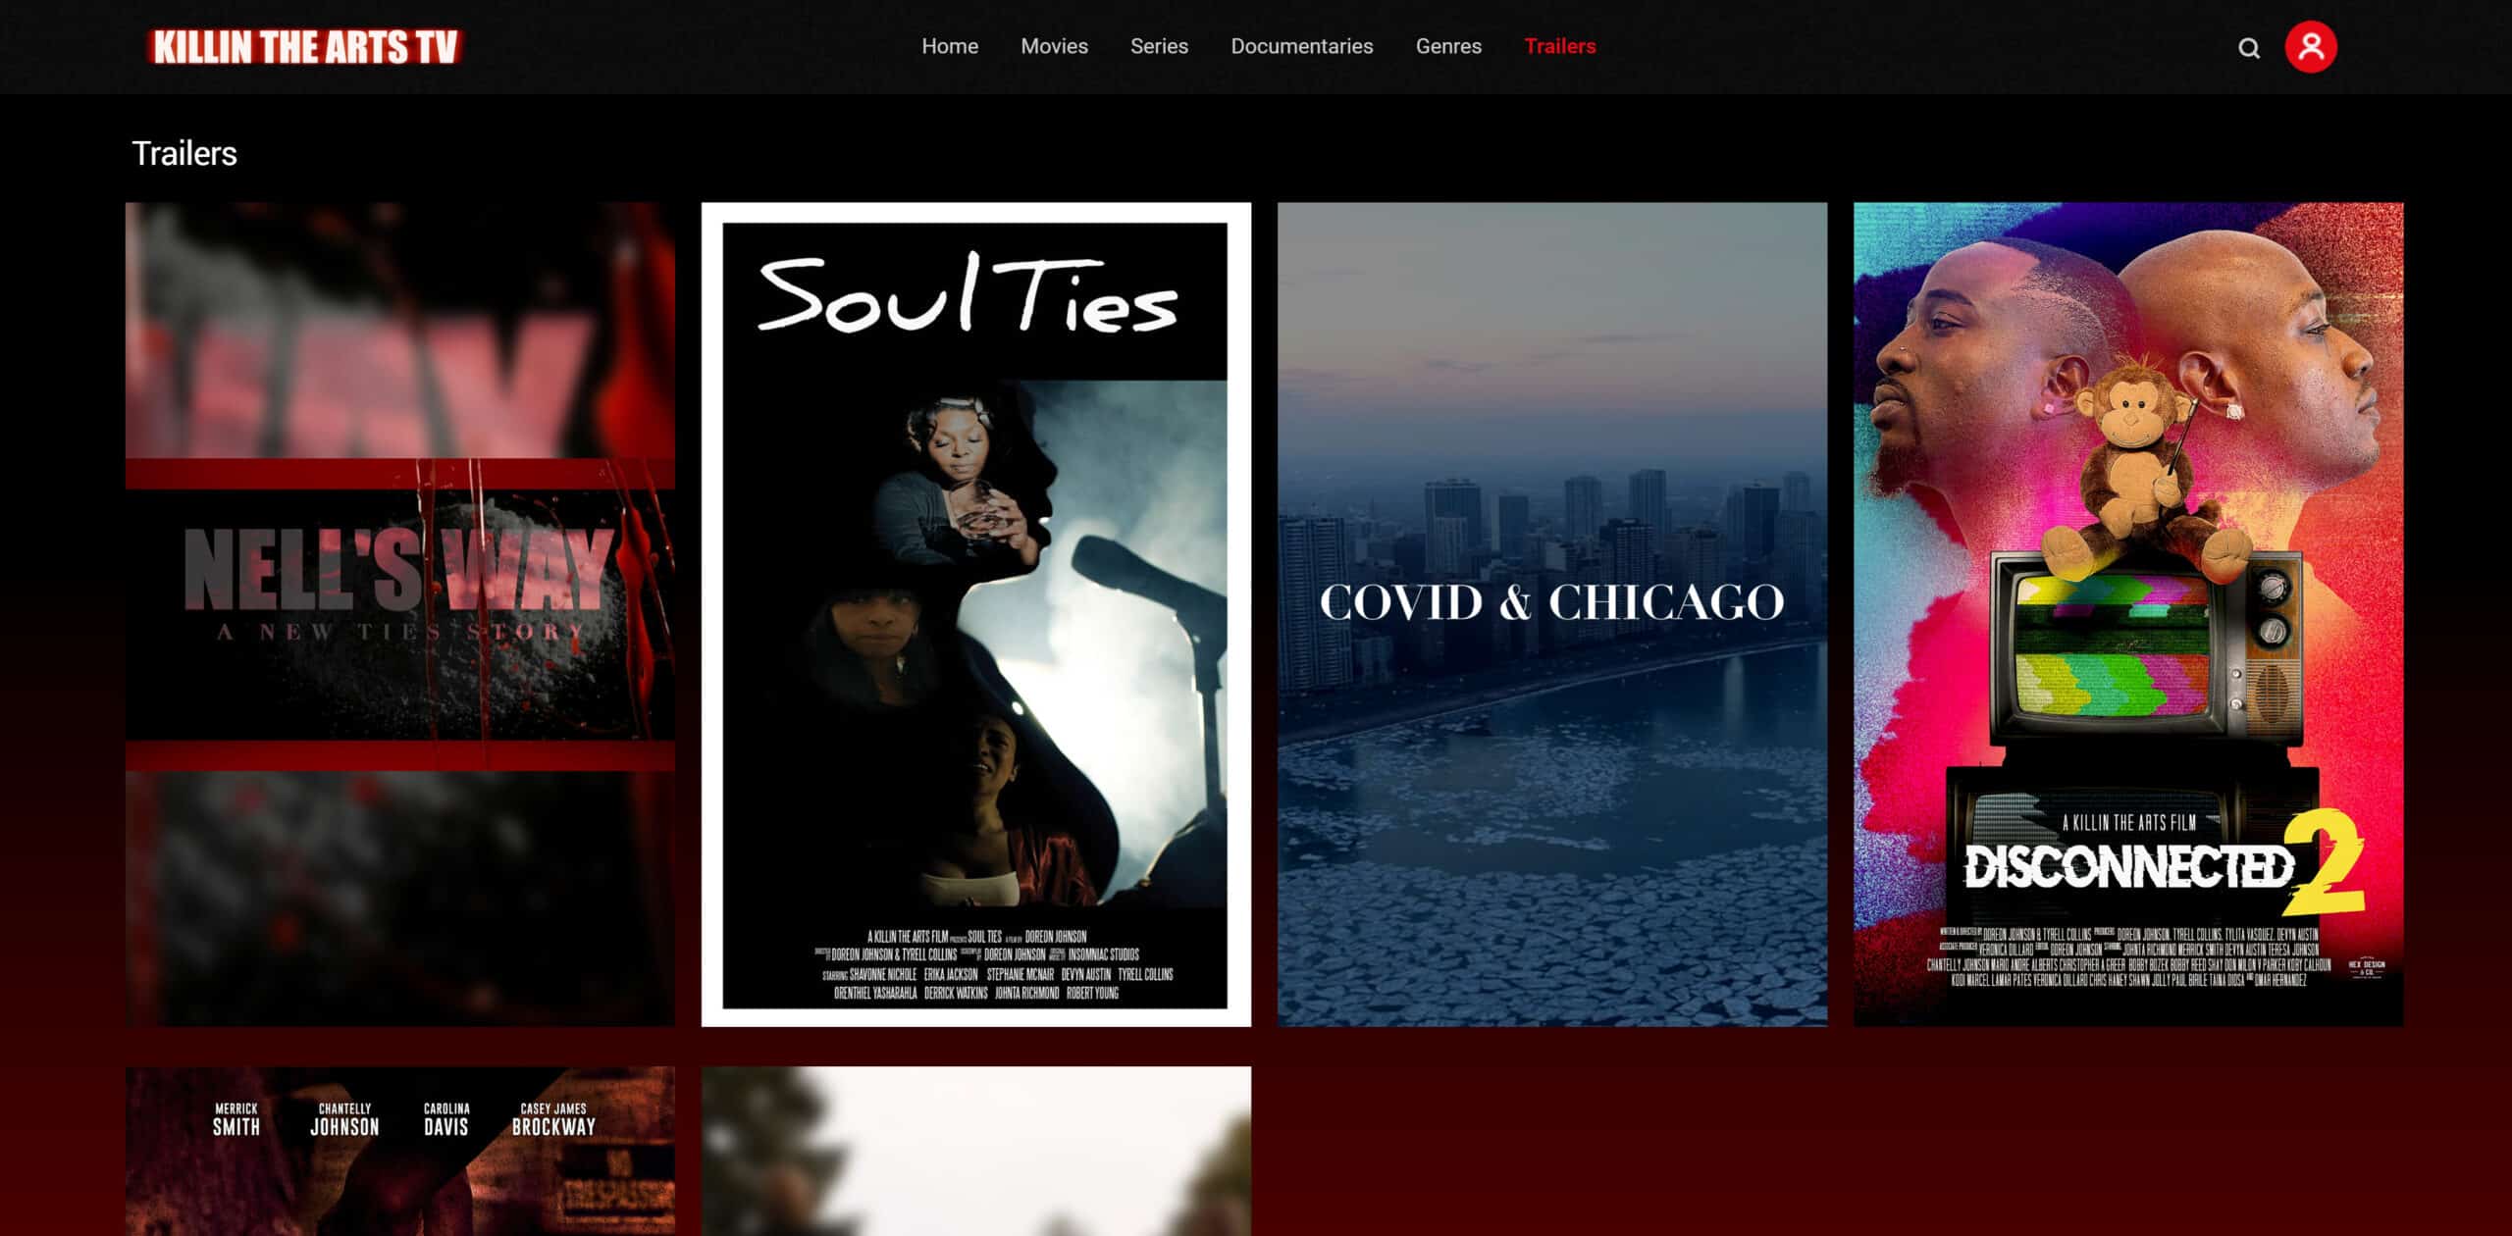Open the Documentaries menu item
This screenshot has width=2512, height=1236.
1301,46
